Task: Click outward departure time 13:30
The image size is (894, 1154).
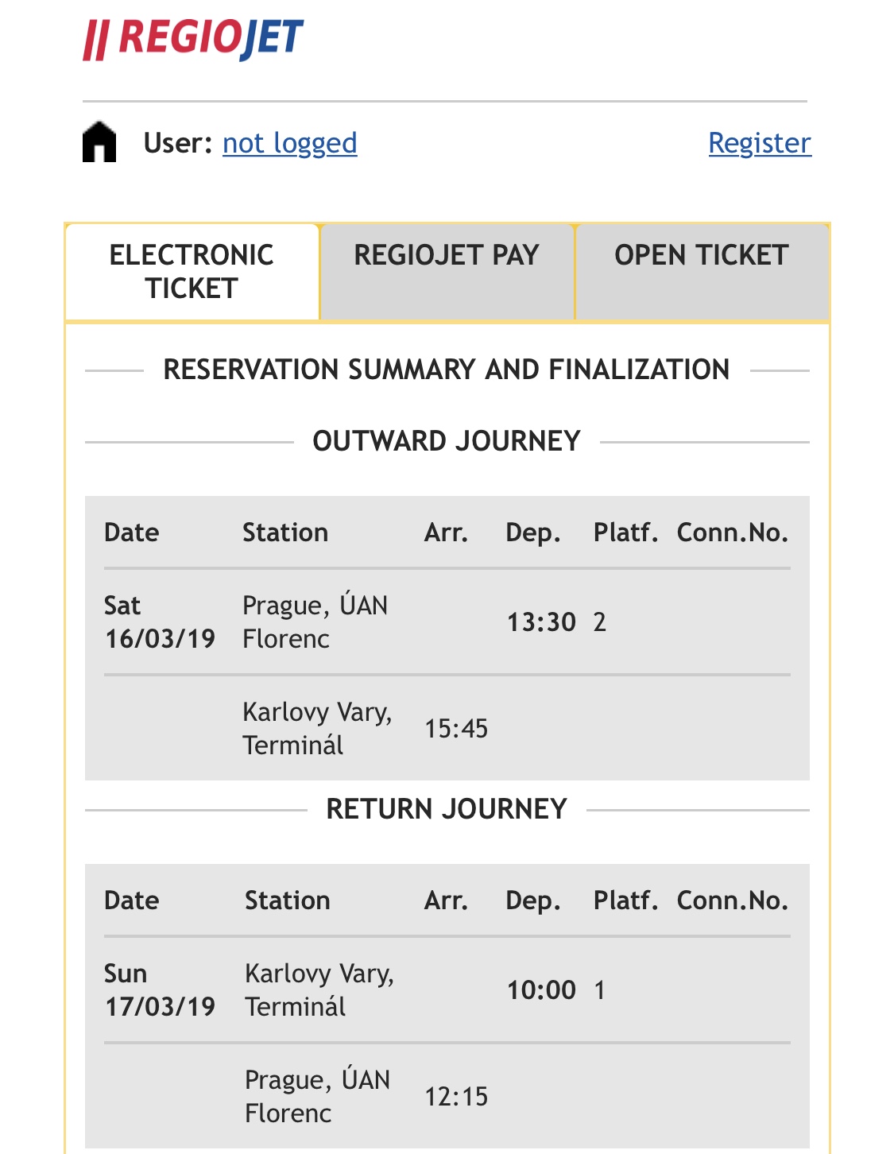Action: click(x=541, y=622)
